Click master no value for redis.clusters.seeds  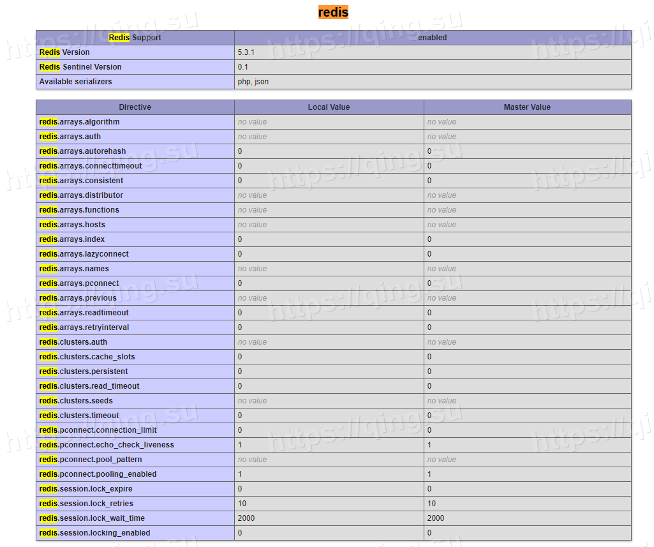pos(442,401)
